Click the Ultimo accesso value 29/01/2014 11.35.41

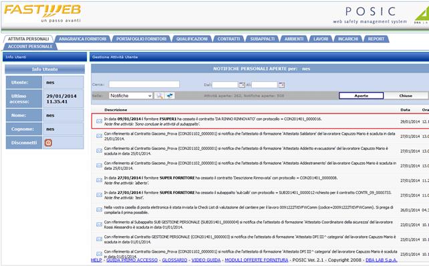click(x=61, y=99)
